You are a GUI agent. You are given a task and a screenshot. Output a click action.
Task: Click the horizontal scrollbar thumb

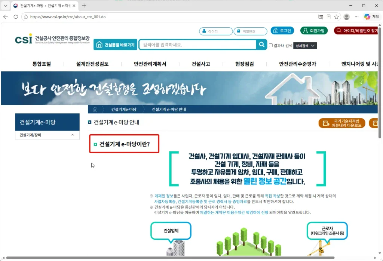[170, 258]
